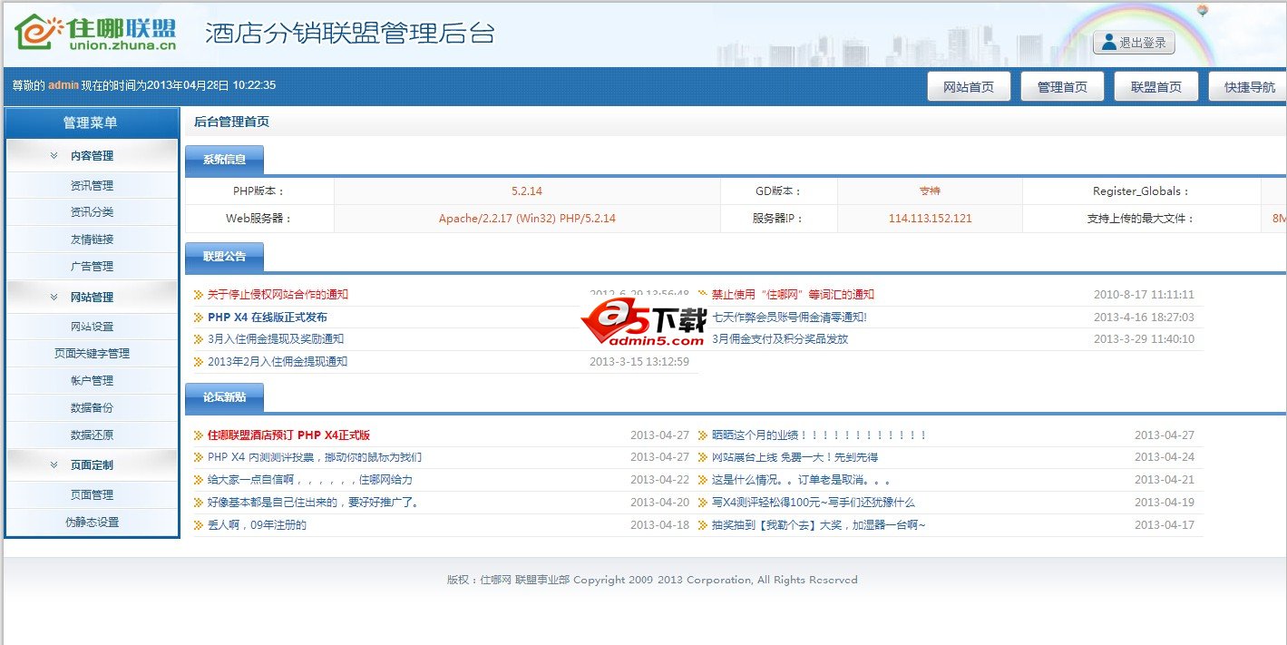Open the PHP X4 在线版正式发布 announcement

click(x=267, y=318)
